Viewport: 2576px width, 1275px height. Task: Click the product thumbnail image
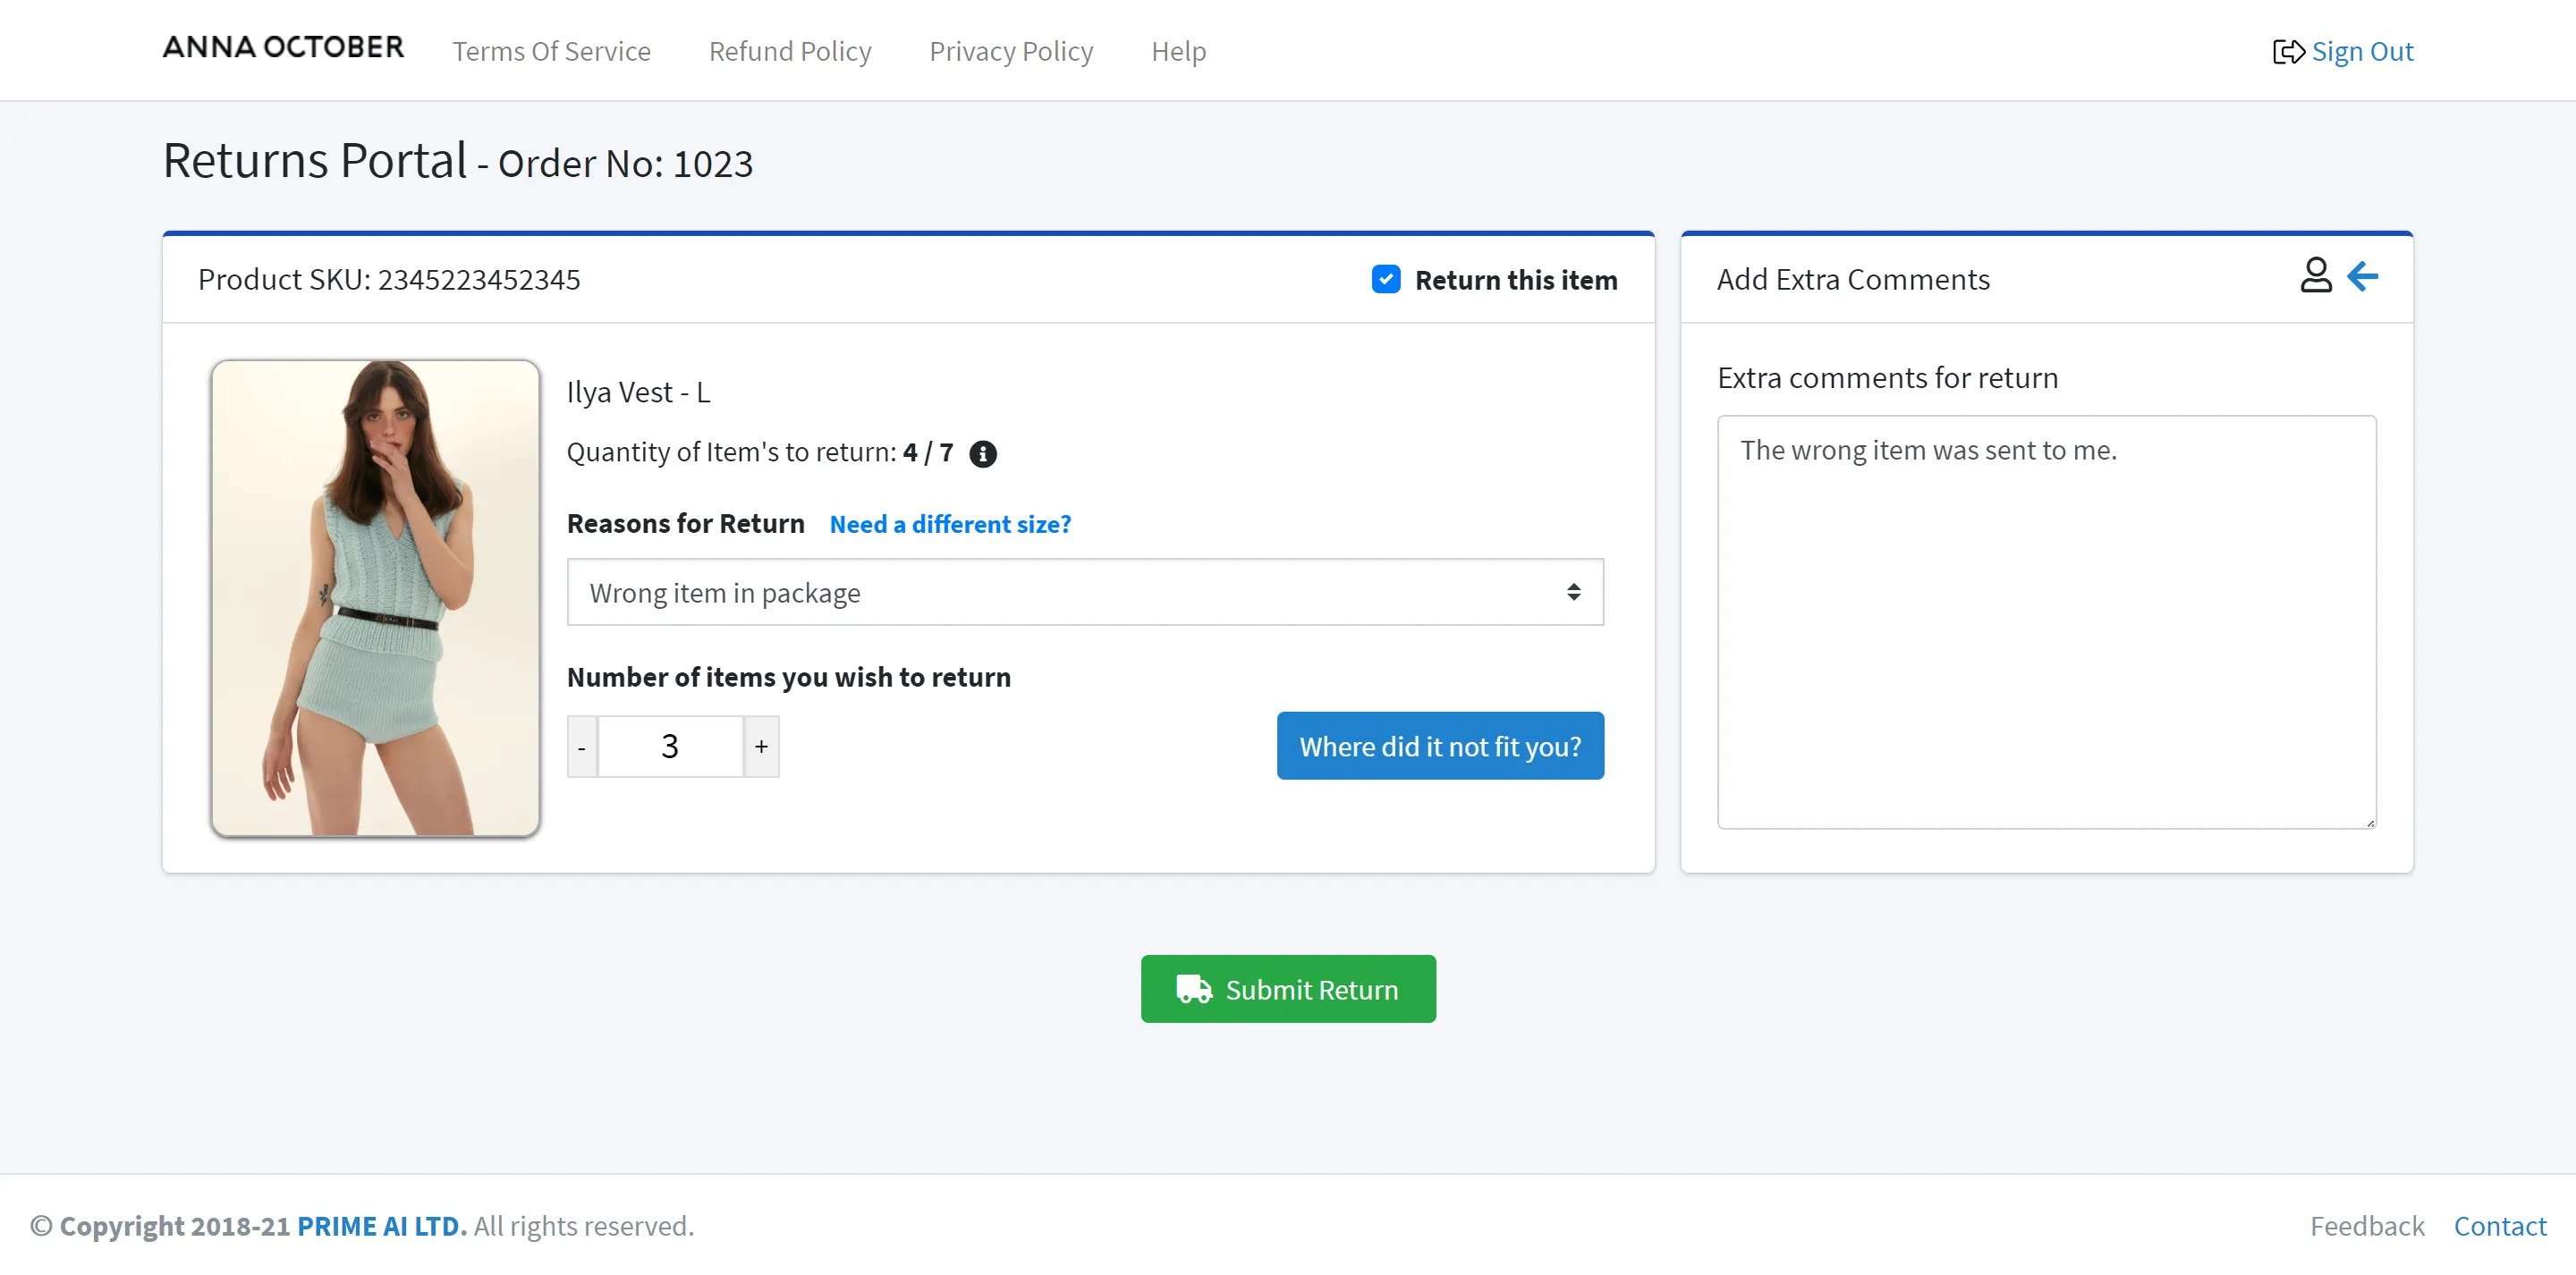[375, 595]
